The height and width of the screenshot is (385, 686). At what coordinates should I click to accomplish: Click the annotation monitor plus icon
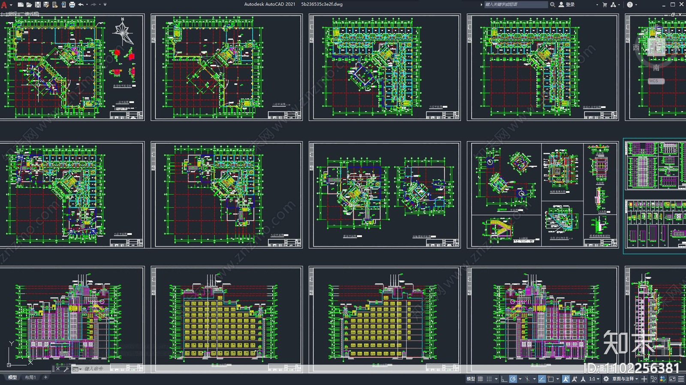[x=644, y=379]
